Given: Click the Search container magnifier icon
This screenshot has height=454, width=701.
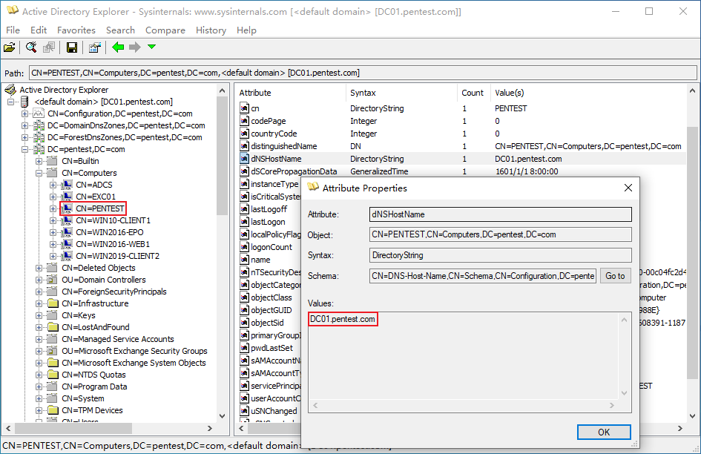Looking at the screenshot, I should pyautogui.click(x=31, y=47).
